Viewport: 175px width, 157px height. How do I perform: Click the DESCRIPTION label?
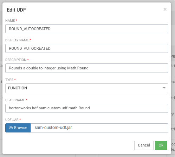point(16,60)
